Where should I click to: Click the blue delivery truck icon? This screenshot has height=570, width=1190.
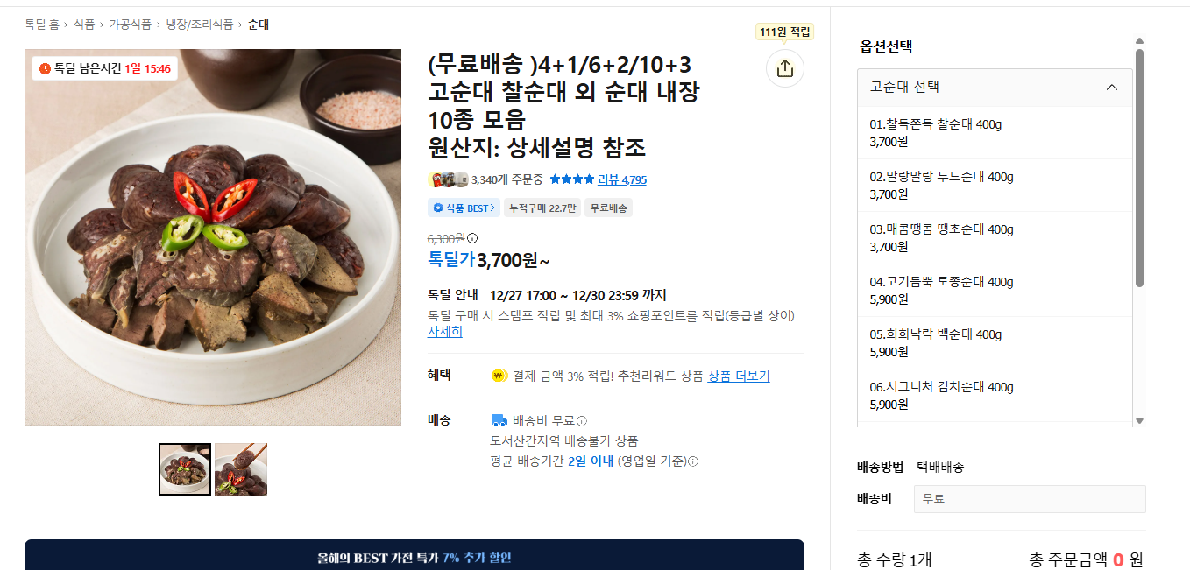pos(499,420)
